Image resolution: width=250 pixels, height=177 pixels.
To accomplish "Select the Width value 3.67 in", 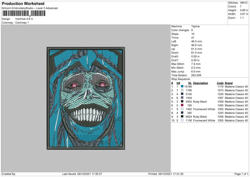I will click(x=244, y=14).
